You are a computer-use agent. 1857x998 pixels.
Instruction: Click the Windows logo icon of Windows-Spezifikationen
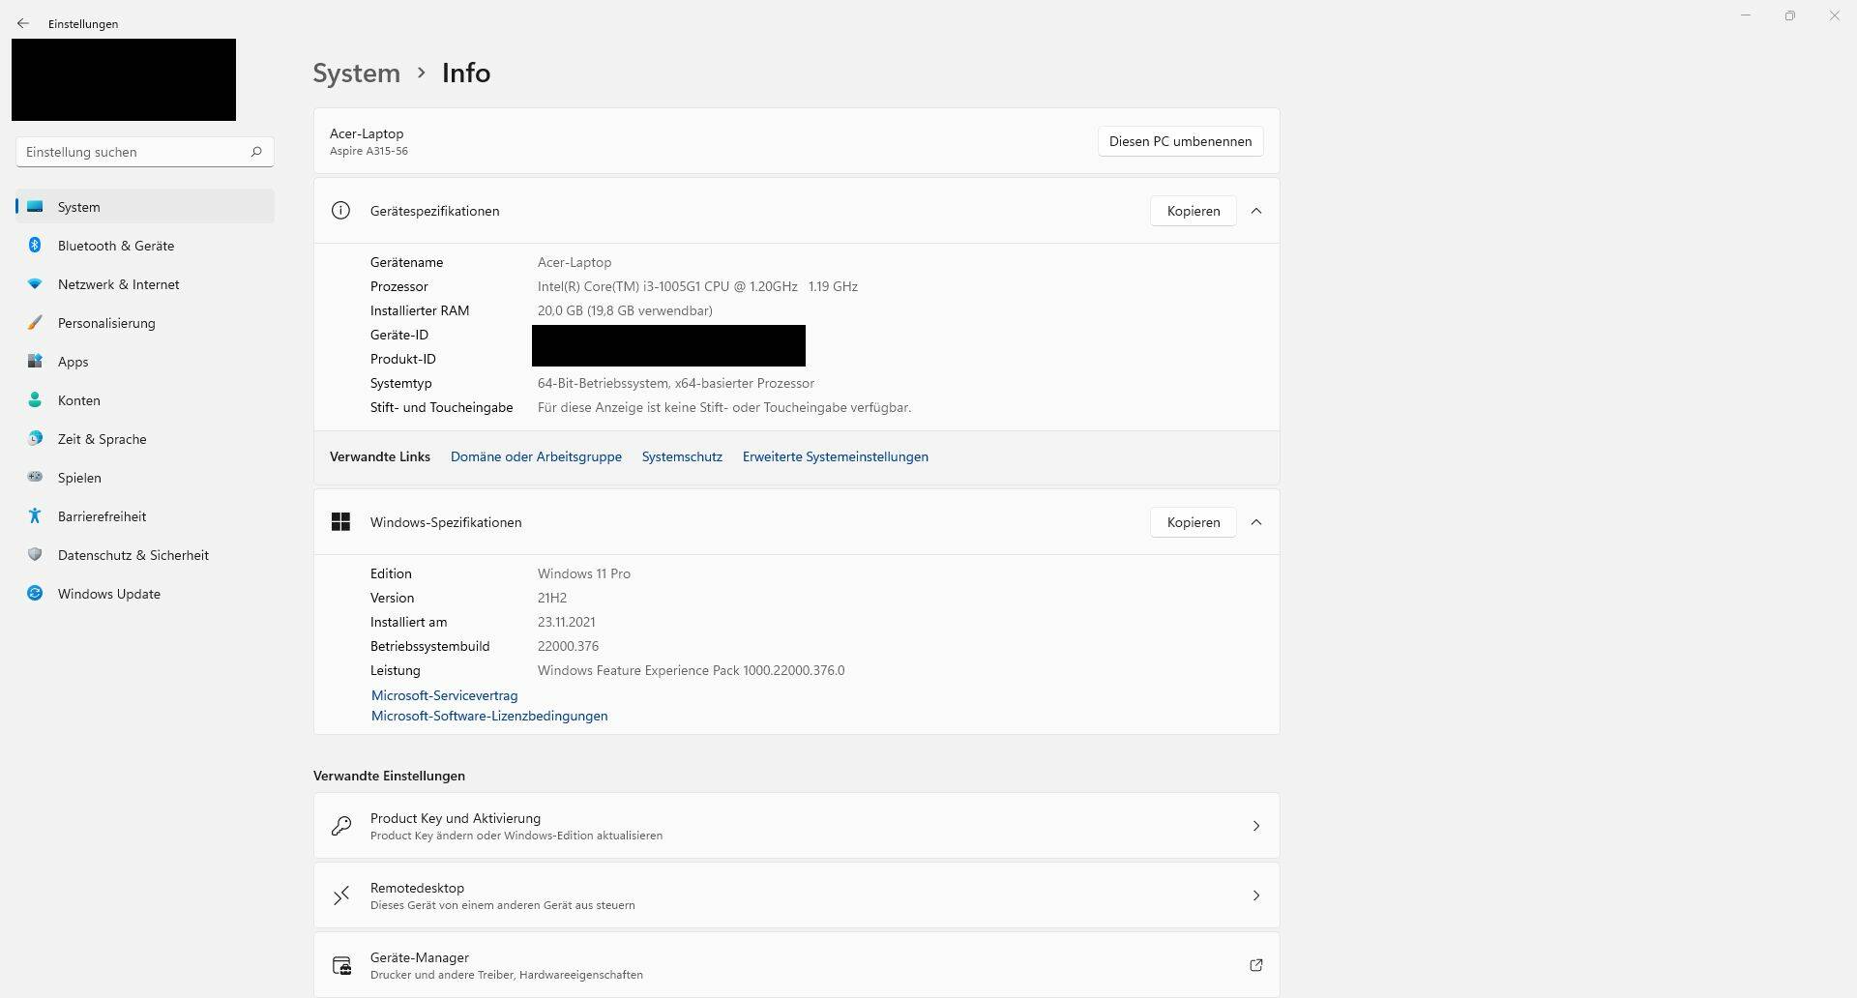click(340, 522)
